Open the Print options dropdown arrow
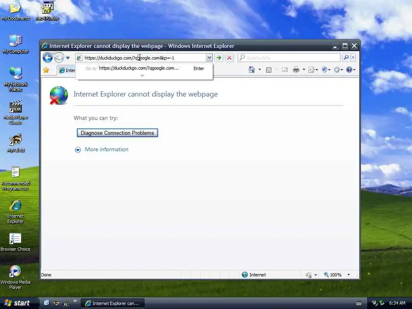 [304, 70]
